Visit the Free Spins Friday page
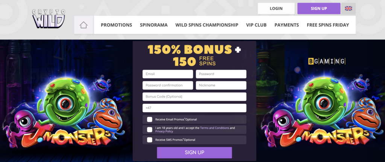385x162 pixels. click(x=328, y=25)
